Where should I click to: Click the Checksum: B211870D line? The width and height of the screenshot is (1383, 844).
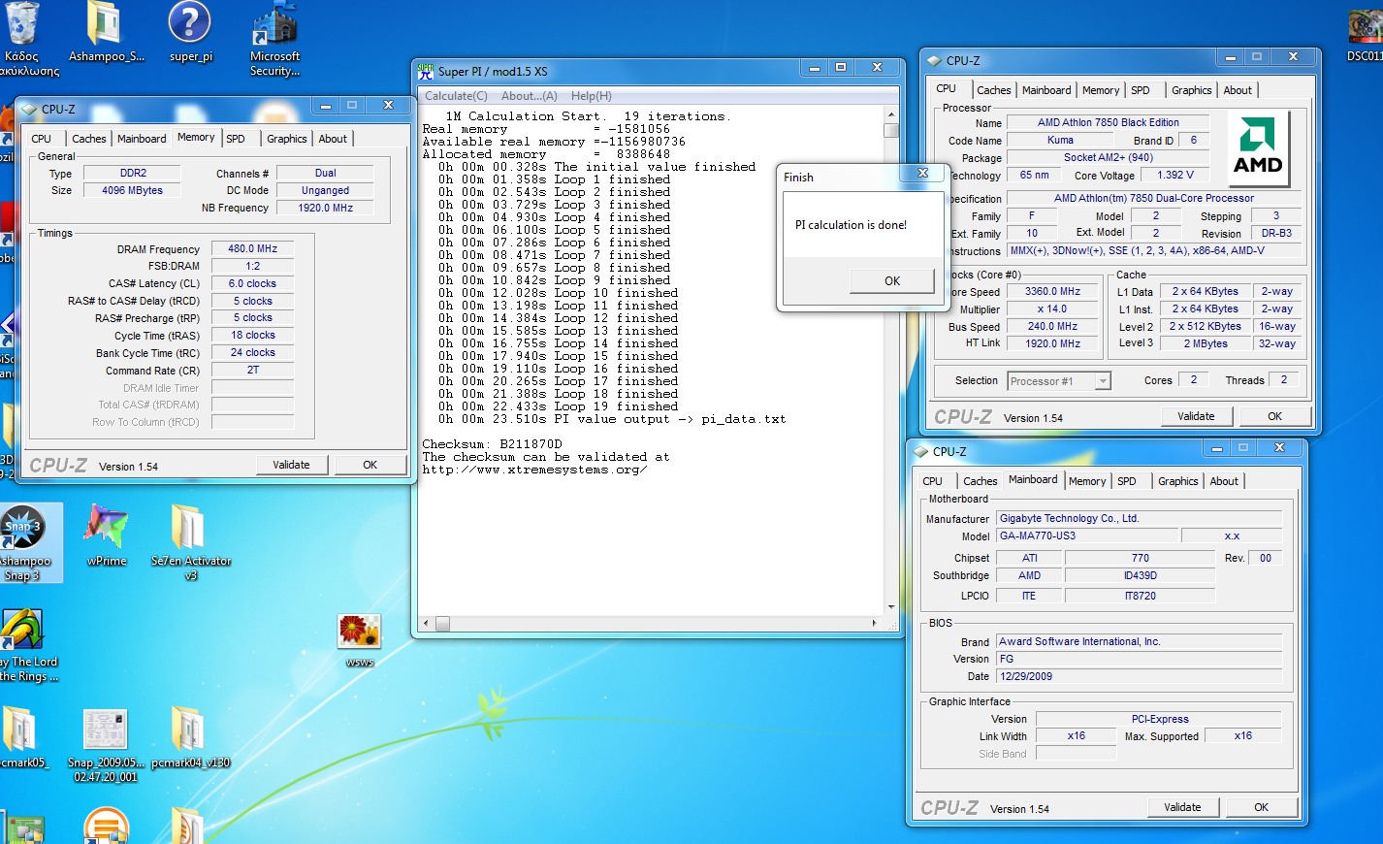click(x=492, y=444)
